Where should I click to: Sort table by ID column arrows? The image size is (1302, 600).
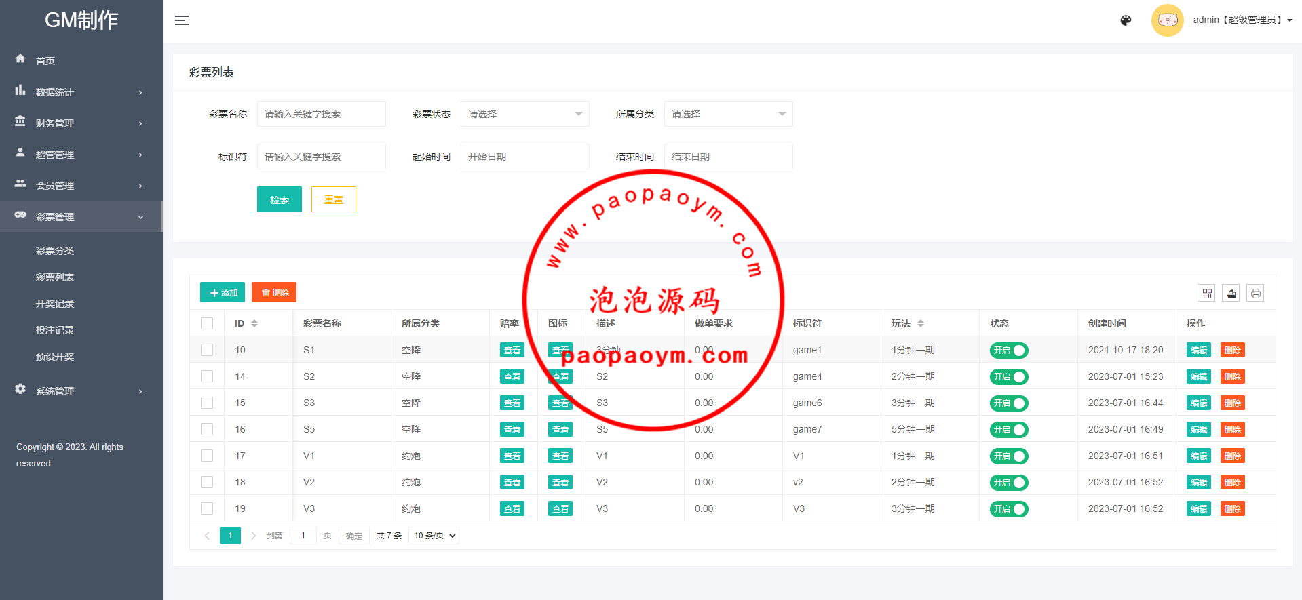pos(254,323)
